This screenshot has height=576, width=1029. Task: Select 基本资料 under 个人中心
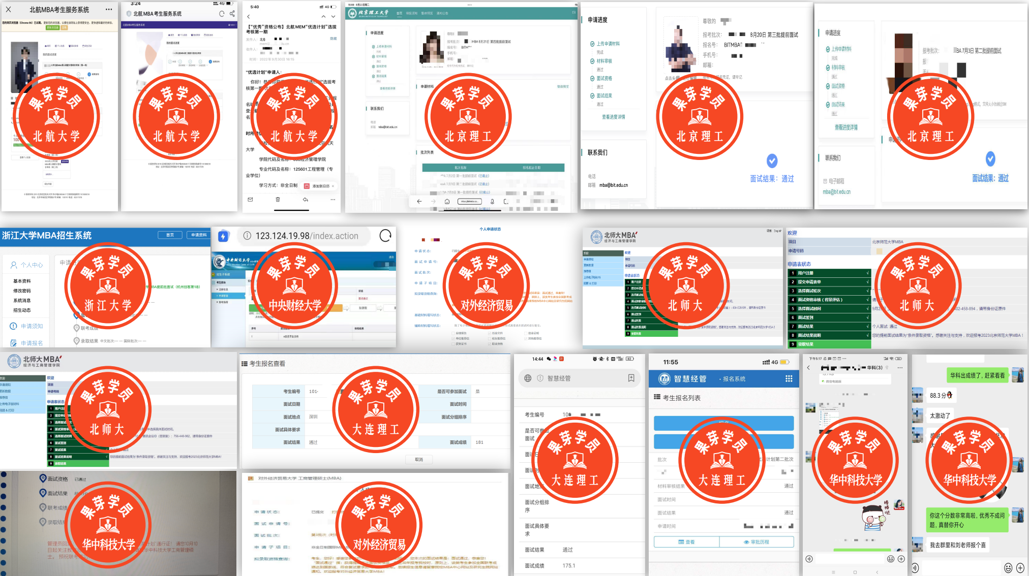22,281
